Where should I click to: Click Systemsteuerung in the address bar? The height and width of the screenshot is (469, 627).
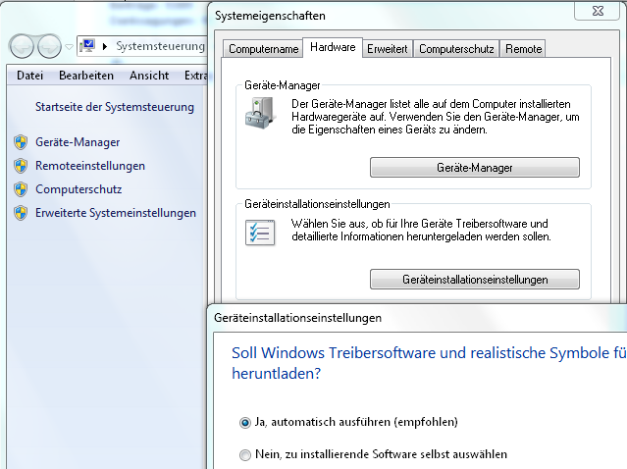pyautogui.click(x=160, y=46)
